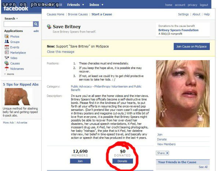Open the Groups application icon
The image size is (220, 171).
pyautogui.click(x=7, y=41)
